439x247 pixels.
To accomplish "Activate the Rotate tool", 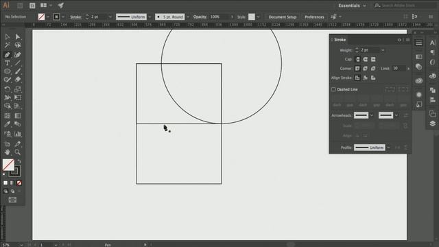I will pos(8,89).
